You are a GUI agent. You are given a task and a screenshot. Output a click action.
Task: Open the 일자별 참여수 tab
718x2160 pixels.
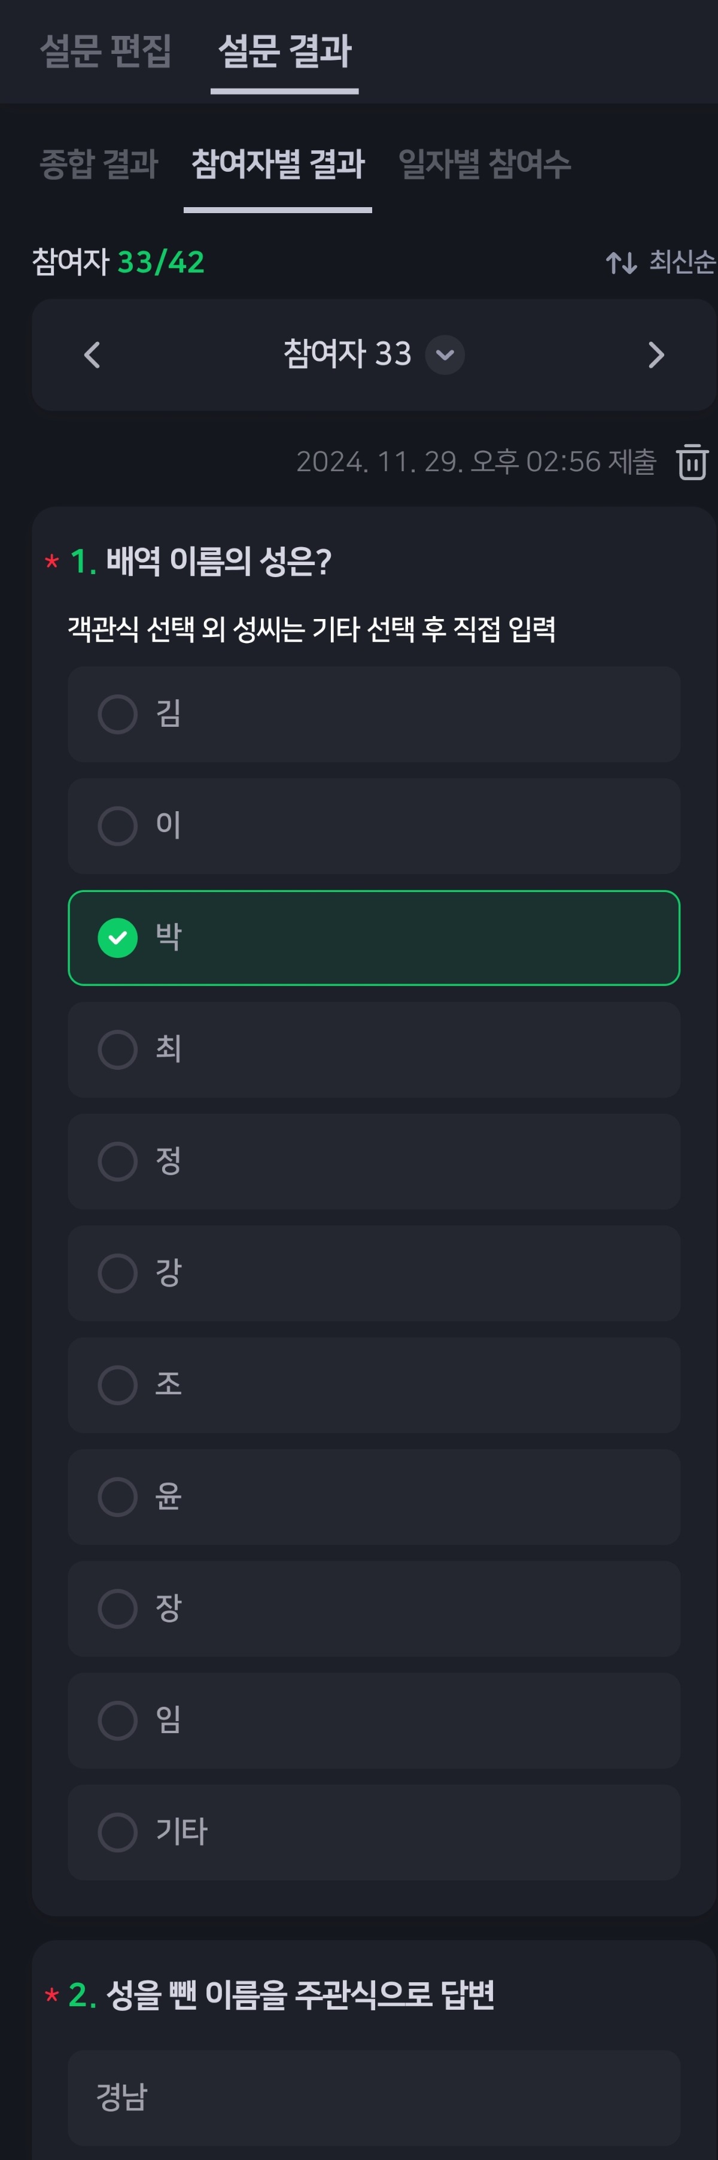click(x=484, y=163)
